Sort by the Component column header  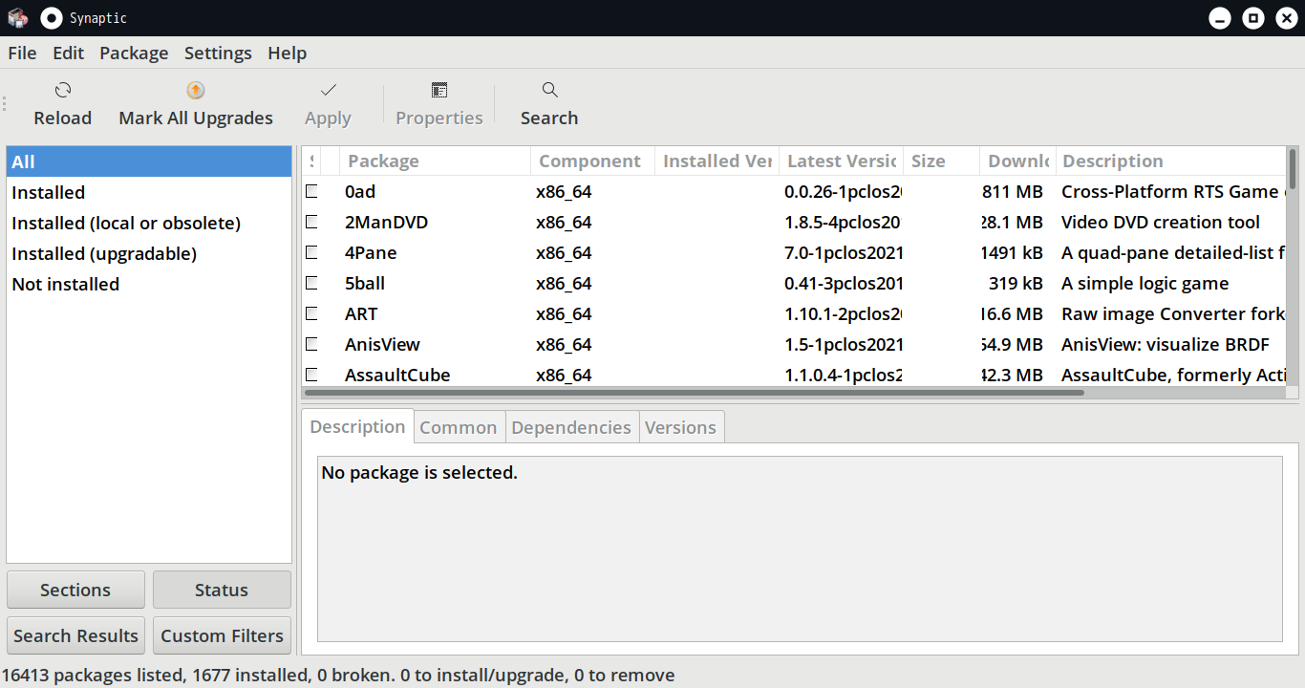coord(592,161)
